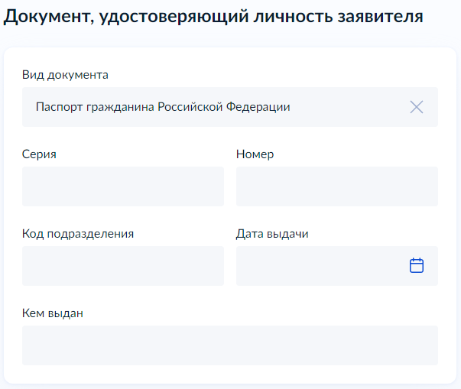461x389 pixels.
Task: Click the Дата выдачи label
Action: 272,234
